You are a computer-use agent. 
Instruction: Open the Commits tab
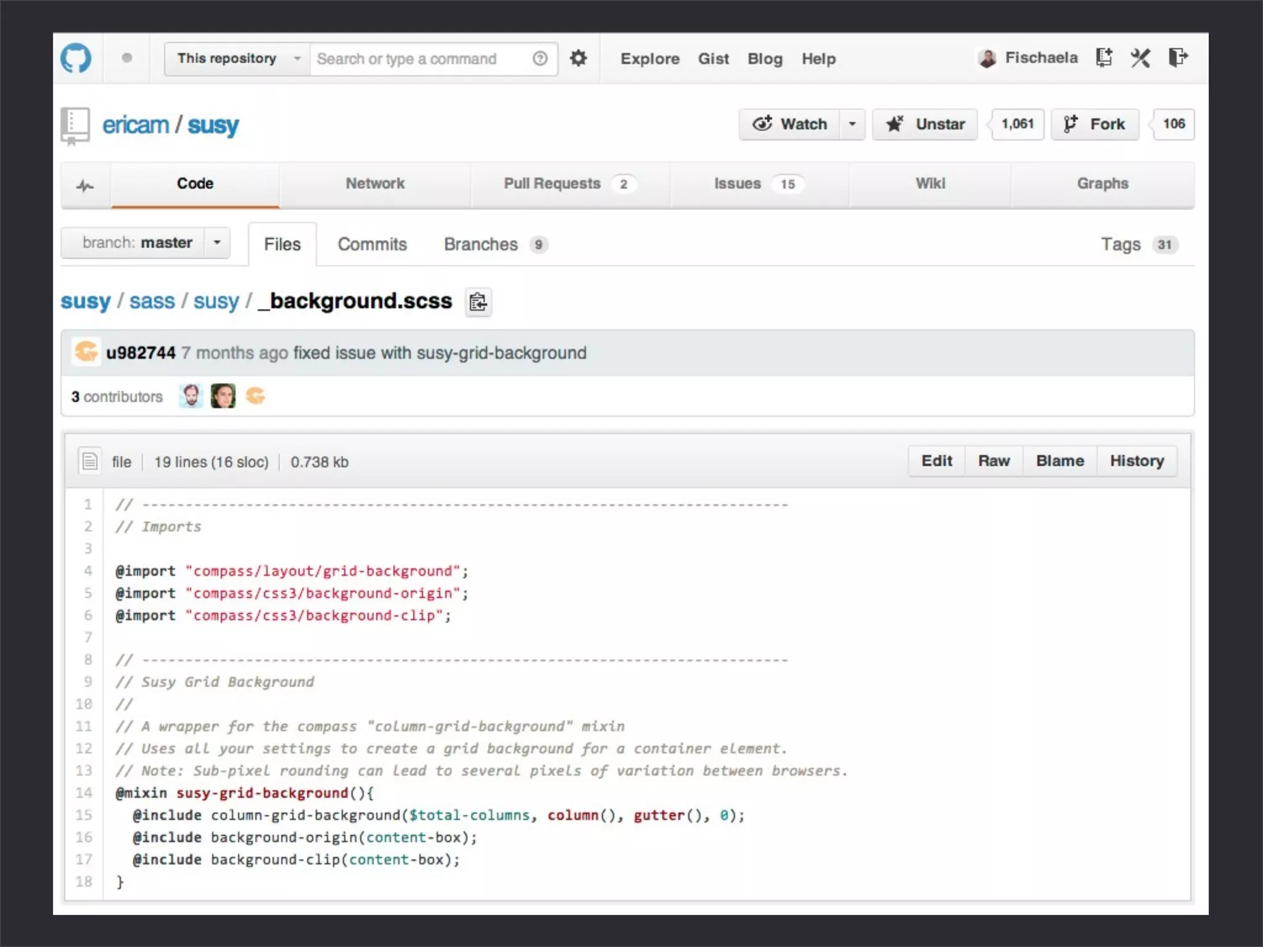(372, 245)
